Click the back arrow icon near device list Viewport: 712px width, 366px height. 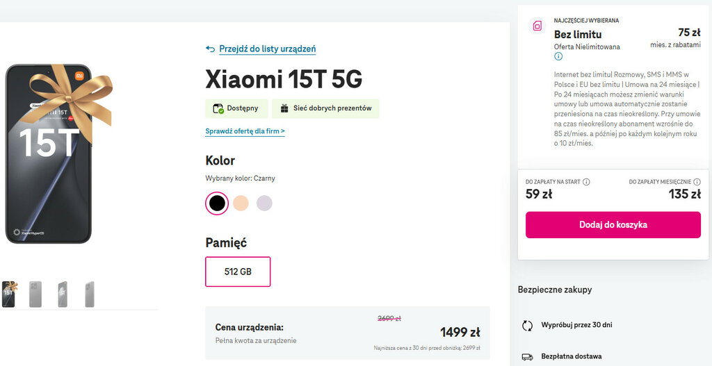[x=211, y=49]
